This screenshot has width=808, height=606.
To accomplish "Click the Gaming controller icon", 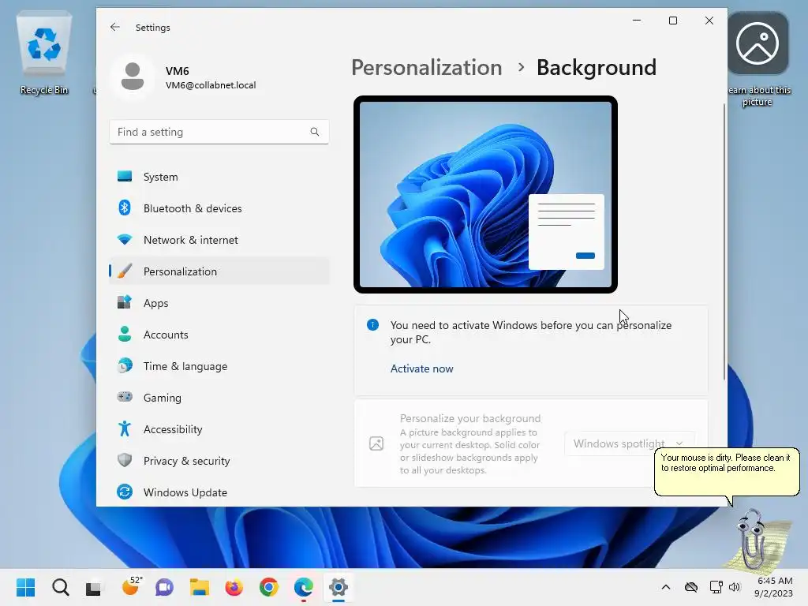I will pos(125,397).
